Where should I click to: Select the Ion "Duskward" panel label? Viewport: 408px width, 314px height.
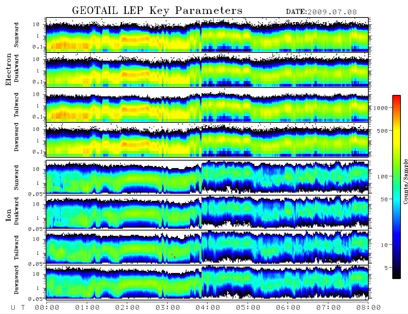pos(16,211)
